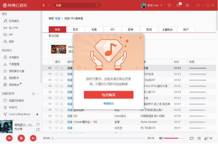The width and height of the screenshot is (218, 144).
Task: Like song 01 with heart icon
Action: point(57,68)
